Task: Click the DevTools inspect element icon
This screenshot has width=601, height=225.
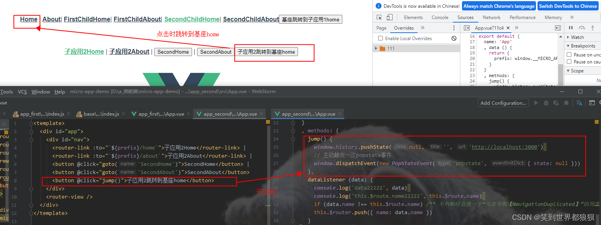Action: pyautogui.click(x=379, y=18)
